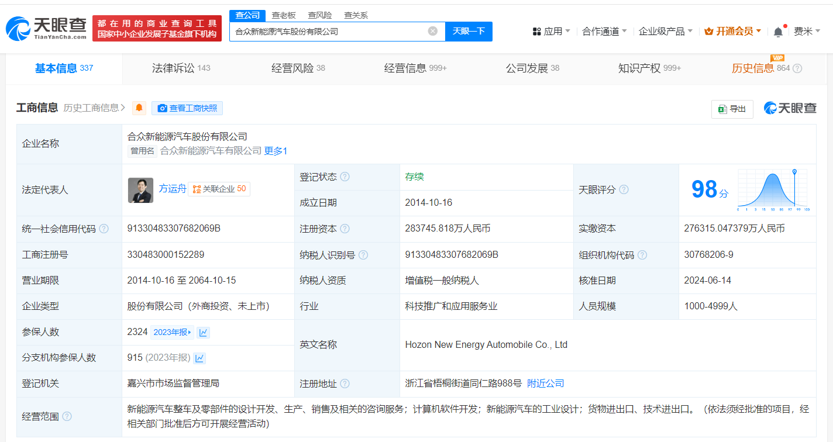Click help icon beside 历史信息 tab
This screenshot has height=442, width=833.
point(797,68)
